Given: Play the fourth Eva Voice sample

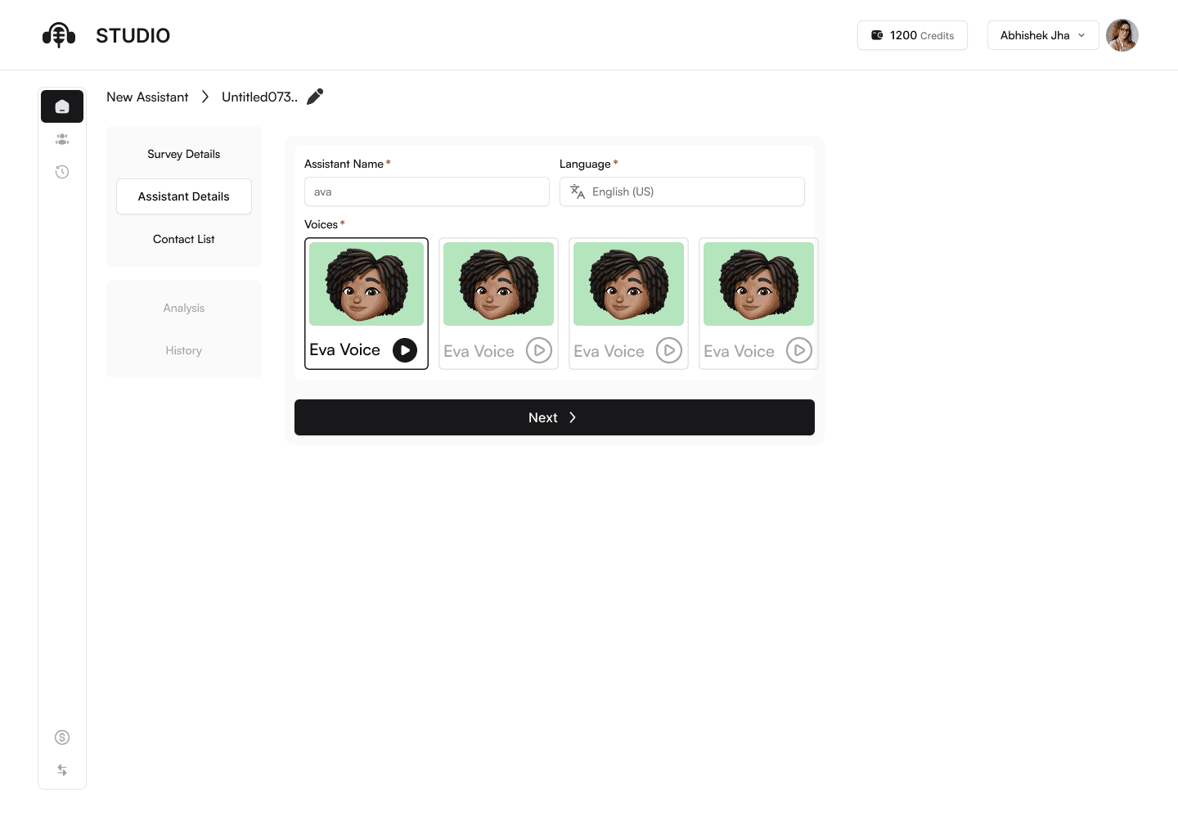Looking at the screenshot, I should pos(799,350).
